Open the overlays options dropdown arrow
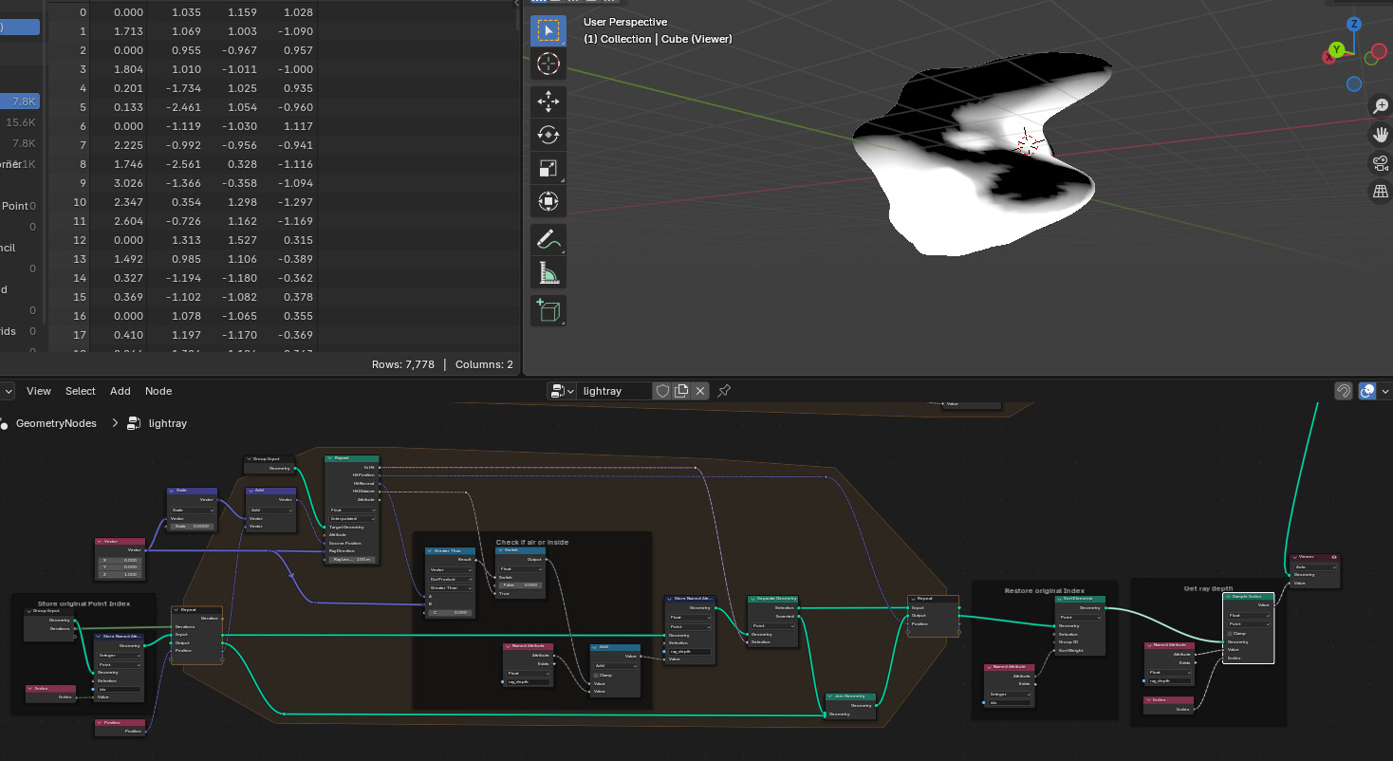 (x=1385, y=391)
